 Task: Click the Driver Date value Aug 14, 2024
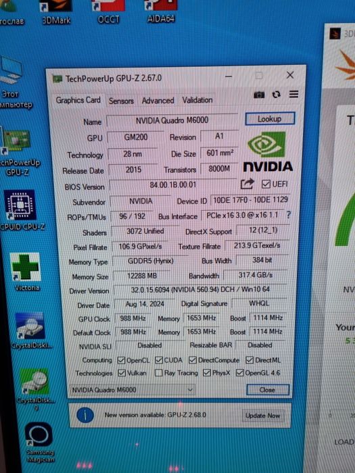pyautogui.click(x=145, y=304)
